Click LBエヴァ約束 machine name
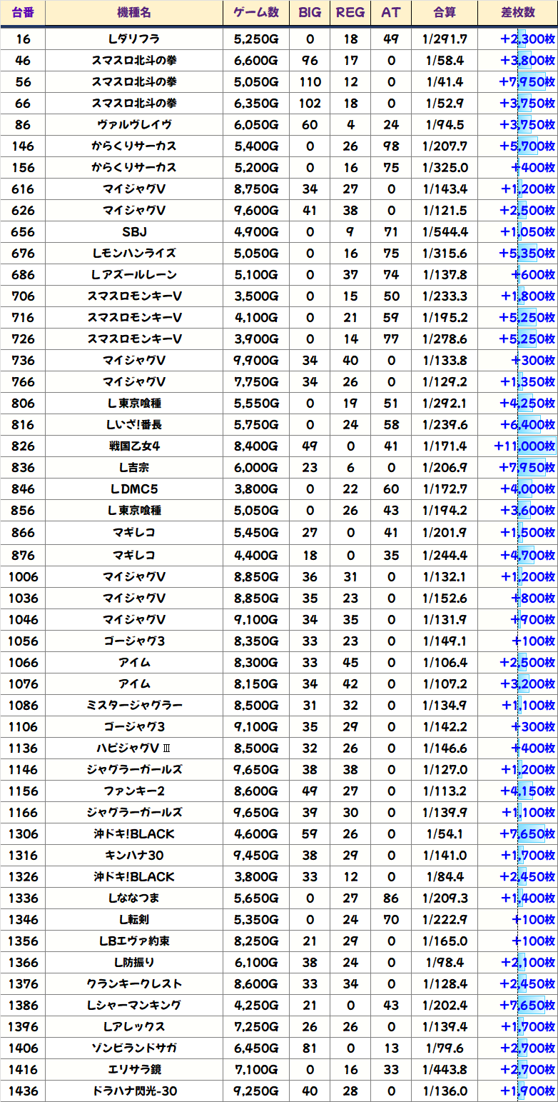 point(134,941)
